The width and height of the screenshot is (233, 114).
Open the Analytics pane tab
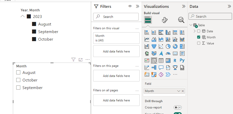coord(181,20)
